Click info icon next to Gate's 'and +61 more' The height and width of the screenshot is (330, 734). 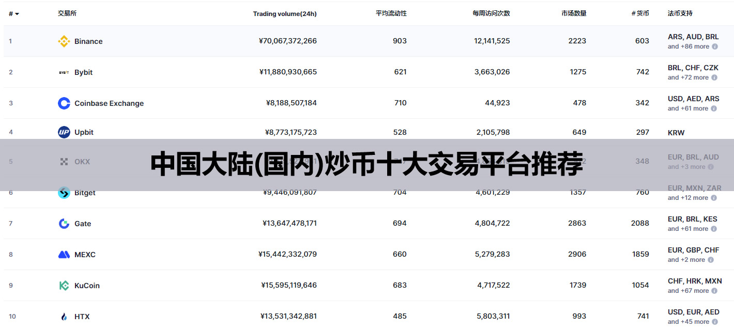click(714, 229)
